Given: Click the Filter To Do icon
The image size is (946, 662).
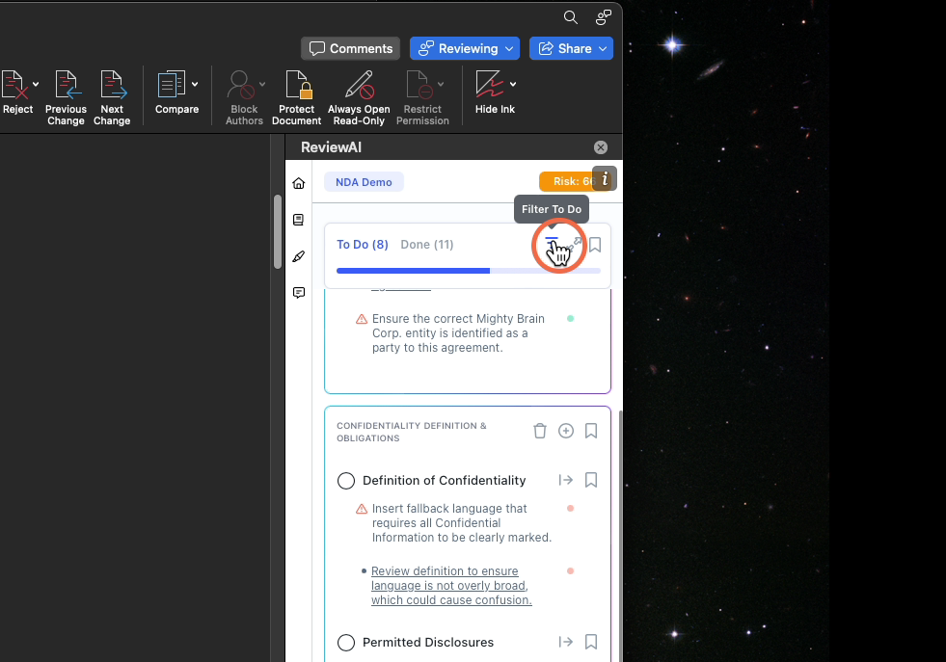Looking at the screenshot, I should [x=552, y=243].
